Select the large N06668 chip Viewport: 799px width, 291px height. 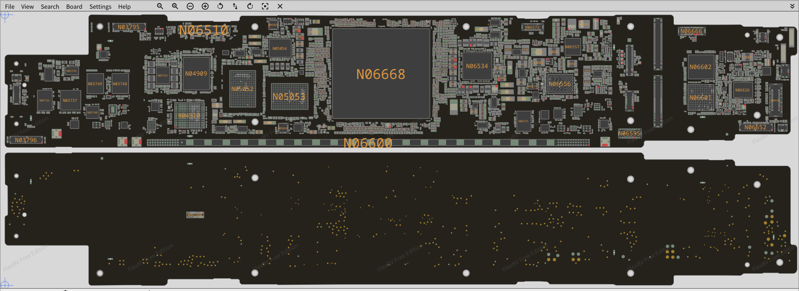pyautogui.click(x=381, y=74)
